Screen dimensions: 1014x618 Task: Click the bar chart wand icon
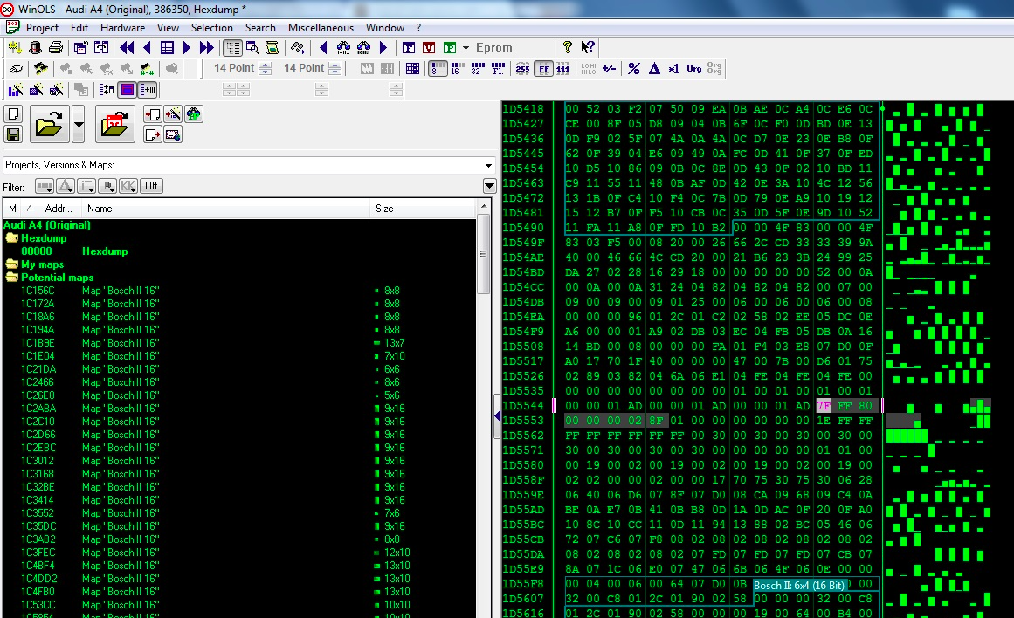coord(16,89)
